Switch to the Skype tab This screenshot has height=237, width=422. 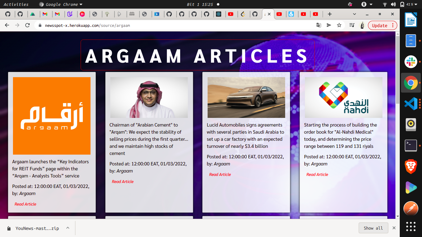click(x=291, y=14)
